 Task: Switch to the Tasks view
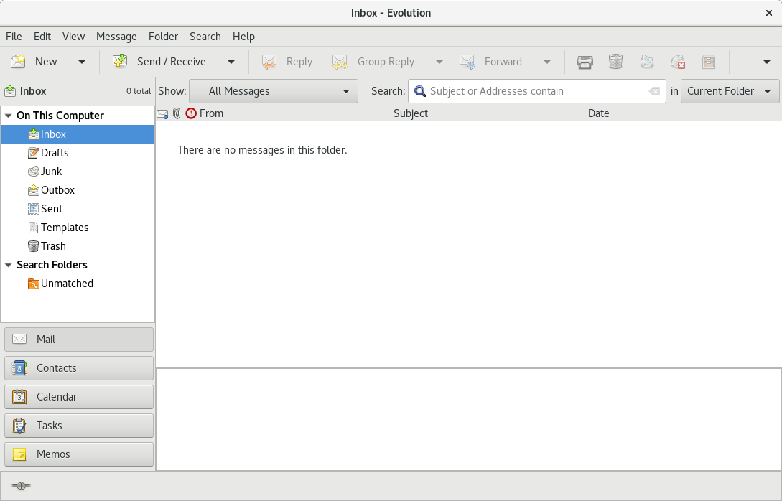point(79,426)
